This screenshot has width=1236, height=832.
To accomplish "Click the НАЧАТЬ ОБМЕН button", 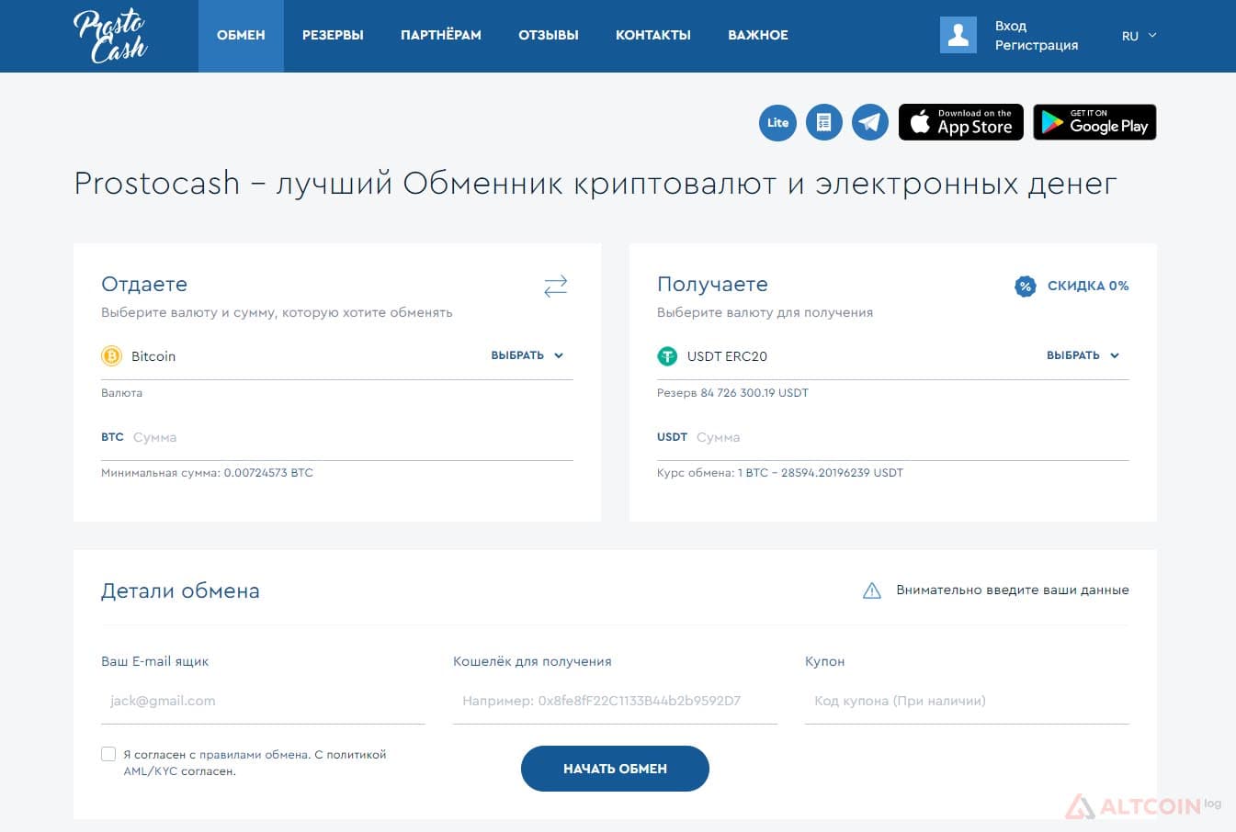I will point(615,769).
